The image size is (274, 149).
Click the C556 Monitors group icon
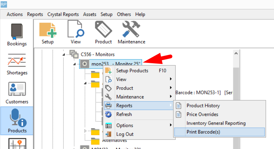[74, 54]
